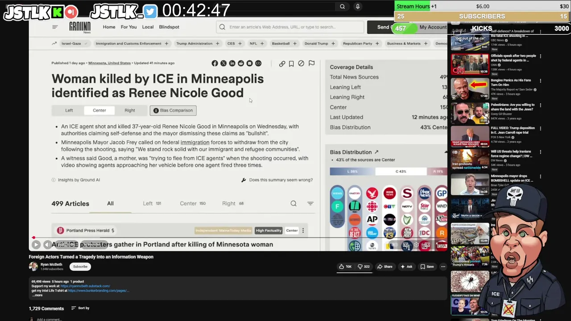571x321 pixels.
Task: Play the paused YouTube video
Action: [x=36, y=244]
